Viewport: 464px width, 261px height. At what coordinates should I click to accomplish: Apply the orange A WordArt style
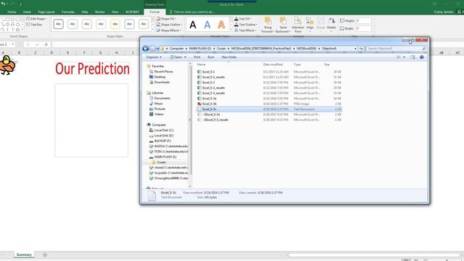point(221,25)
